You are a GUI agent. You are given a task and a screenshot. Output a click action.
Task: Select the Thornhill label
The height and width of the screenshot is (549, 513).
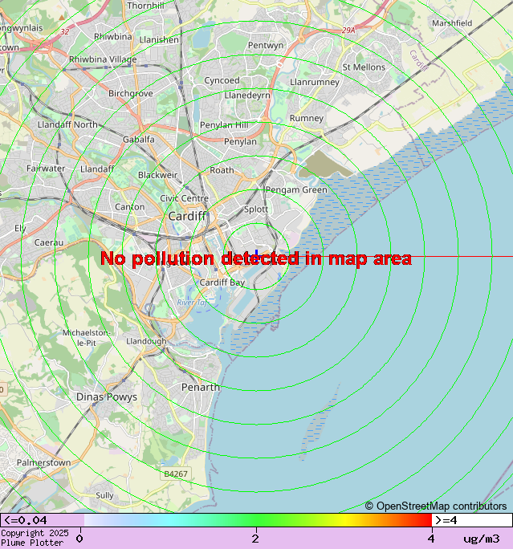coord(145,6)
